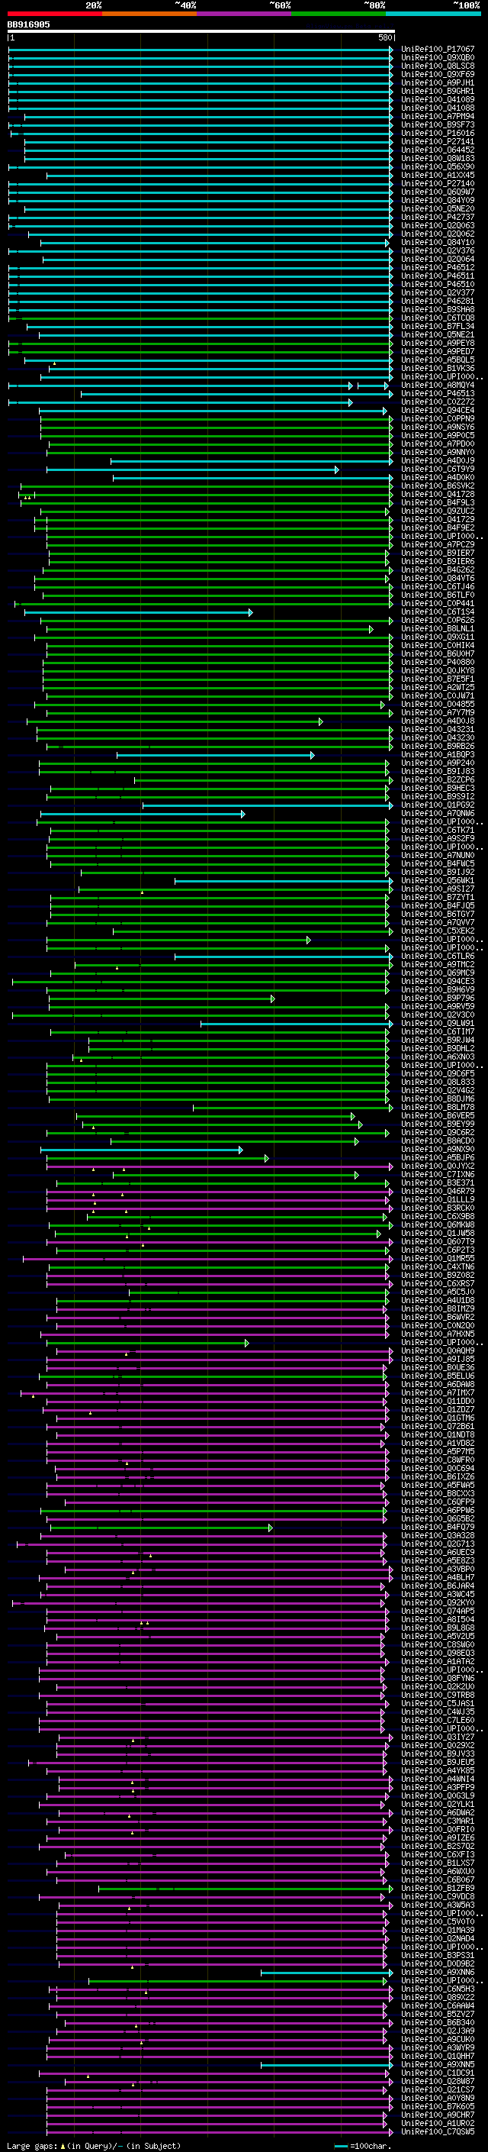
Task: Open the UniRef100_Q41089 hit link
Action: pos(437,99)
